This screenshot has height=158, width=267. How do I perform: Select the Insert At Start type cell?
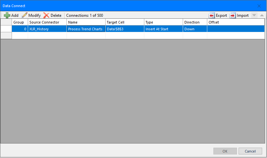coord(163,29)
